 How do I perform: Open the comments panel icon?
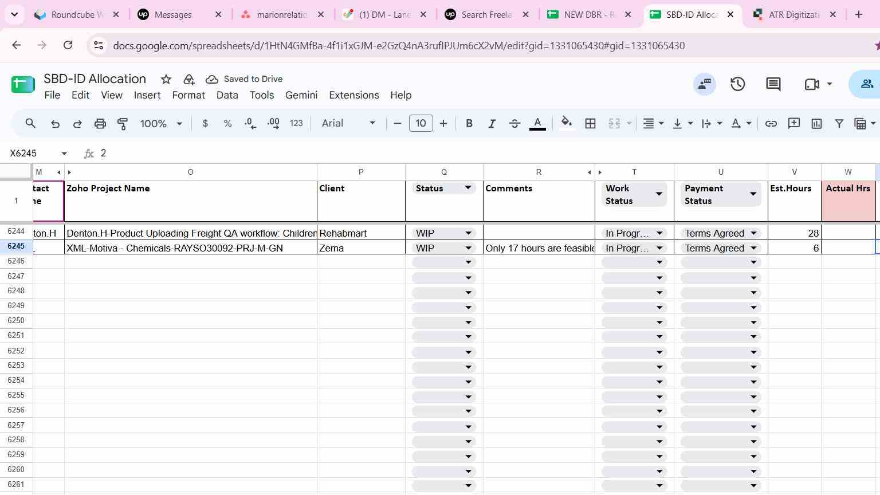click(773, 84)
